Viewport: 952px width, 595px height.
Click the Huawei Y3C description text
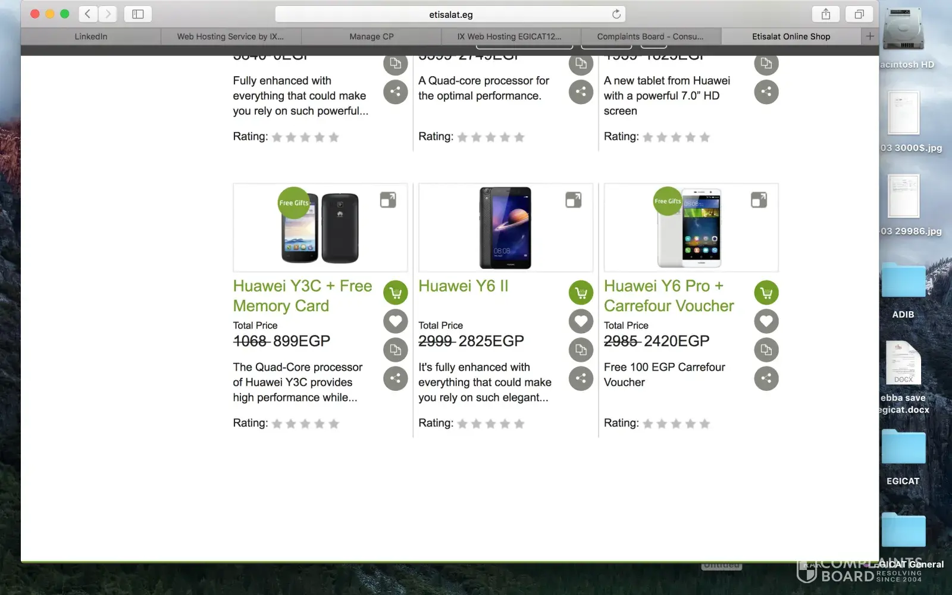pos(297,383)
